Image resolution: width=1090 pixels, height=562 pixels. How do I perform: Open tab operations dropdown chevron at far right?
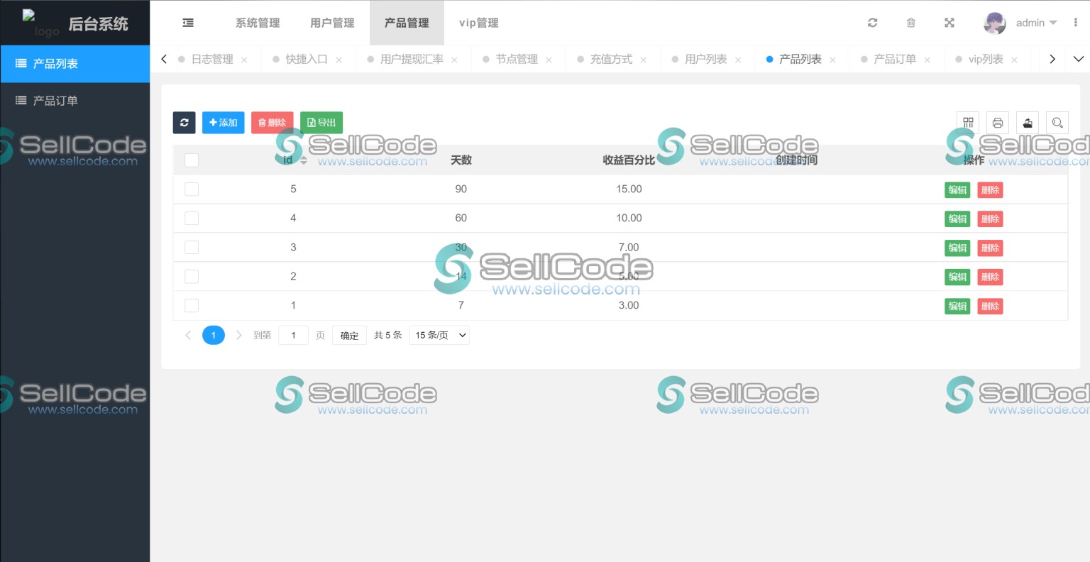[x=1079, y=59]
